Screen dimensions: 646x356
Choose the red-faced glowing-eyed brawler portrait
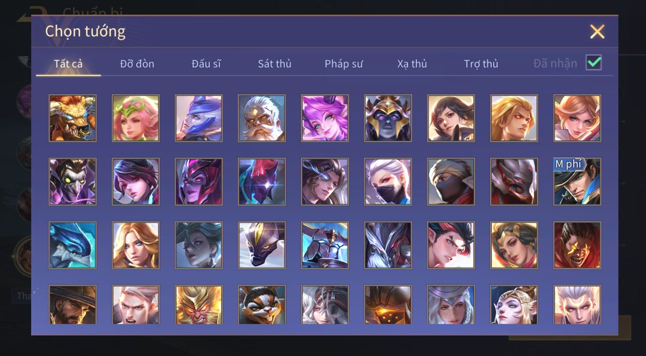pos(577,245)
